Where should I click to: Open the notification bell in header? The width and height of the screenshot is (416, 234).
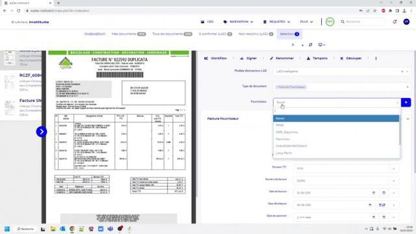tap(395, 21)
